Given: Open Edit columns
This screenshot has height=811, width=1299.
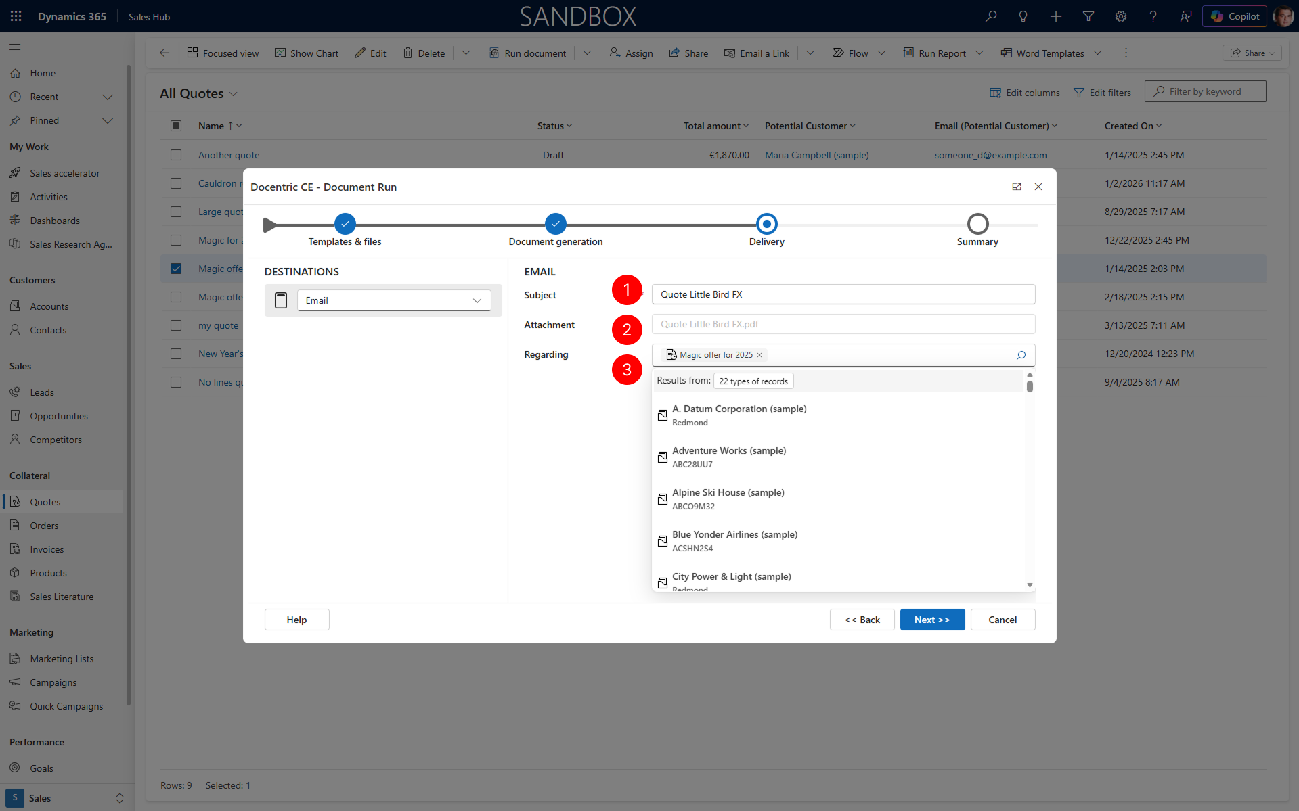Looking at the screenshot, I should click(x=1025, y=93).
